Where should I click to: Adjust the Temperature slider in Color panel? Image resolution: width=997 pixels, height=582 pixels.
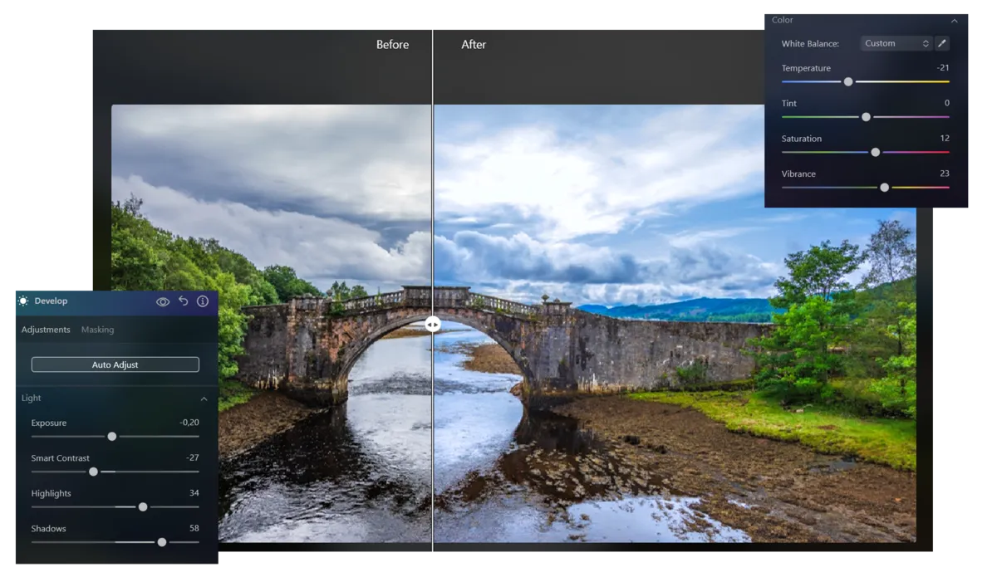[x=848, y=81]
